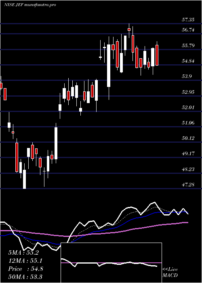
Task: Click the 50.12 price level label
Action: (188, 138)
